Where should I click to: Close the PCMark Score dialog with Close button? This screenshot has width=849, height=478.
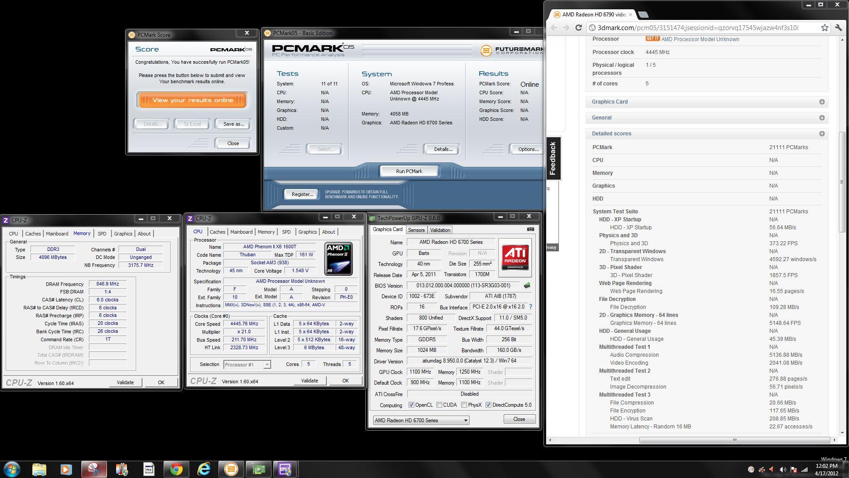coord(233,143)
